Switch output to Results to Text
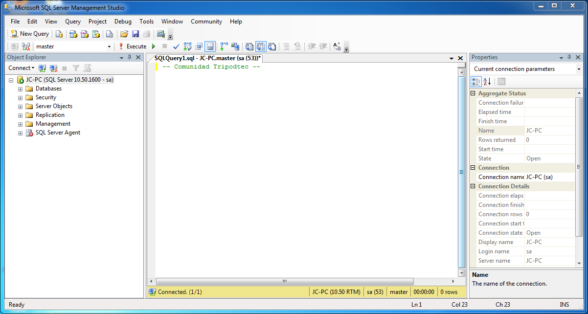 [249, 46]
